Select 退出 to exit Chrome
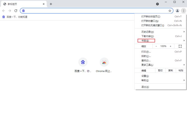This screenshot has height=132, width=187. (160, 87)
